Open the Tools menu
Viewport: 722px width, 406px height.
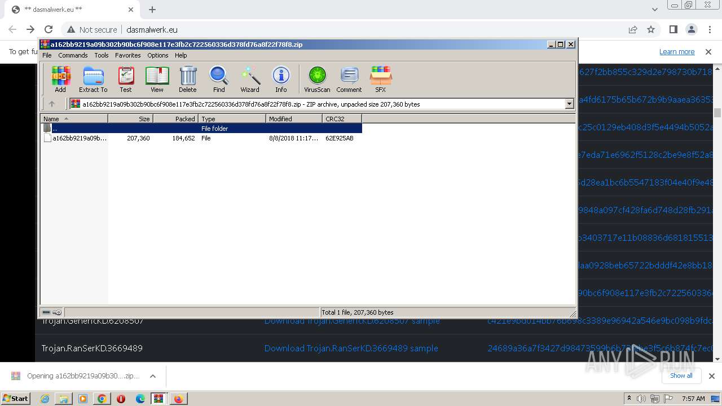pos(102,55)
